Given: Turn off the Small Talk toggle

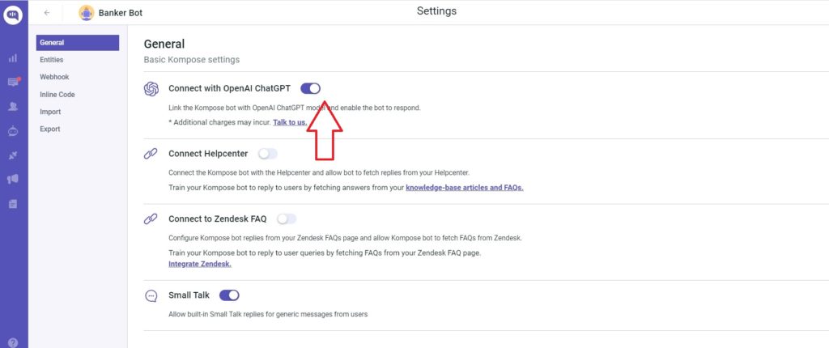Looking at the screenshot, I should click(x=229, y=295).
